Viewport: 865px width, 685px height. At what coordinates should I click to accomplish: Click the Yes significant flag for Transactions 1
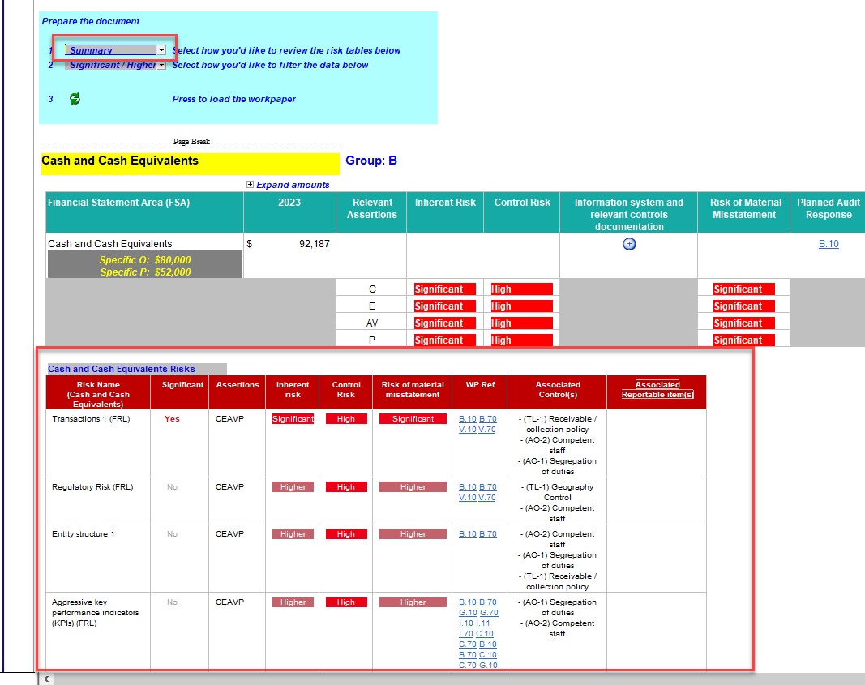[x=172, y=419]
